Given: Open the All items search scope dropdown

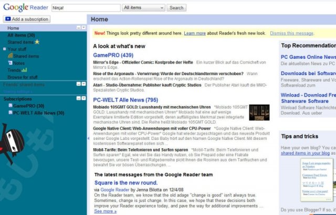Looking at the screenshot, I should pyautogui.click(x=143, y=8).
